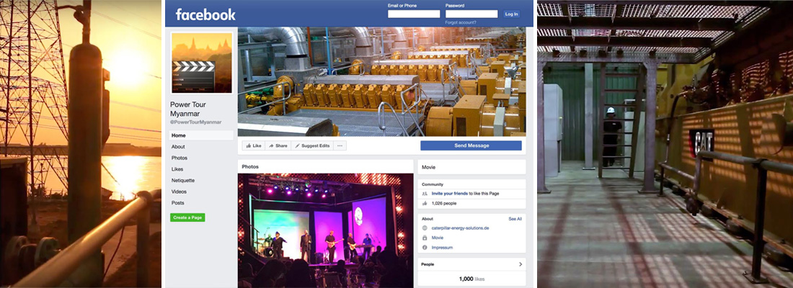Click the Photos section header
793x288 pixels.
(250, 166)
